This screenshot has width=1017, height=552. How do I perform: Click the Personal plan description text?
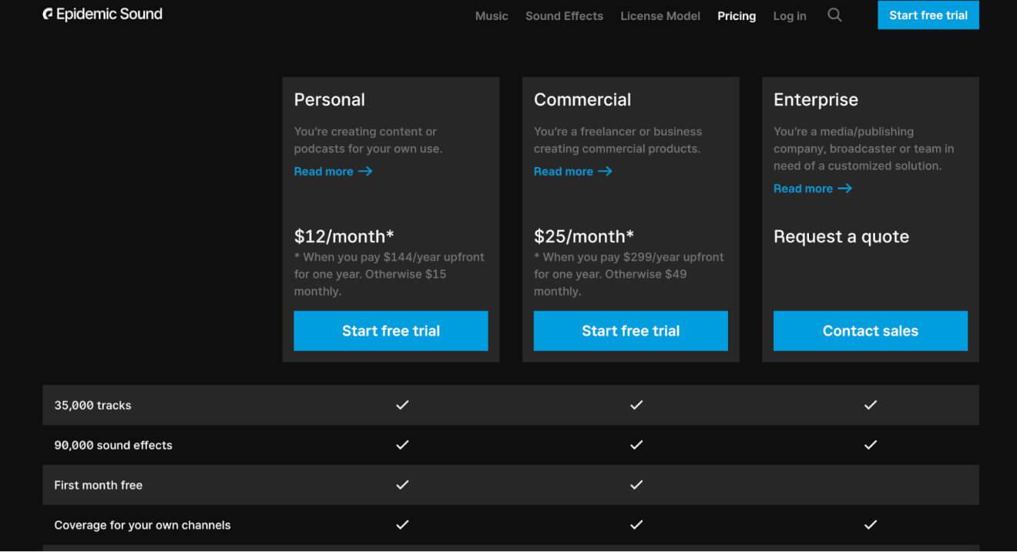tap(368, 140)
